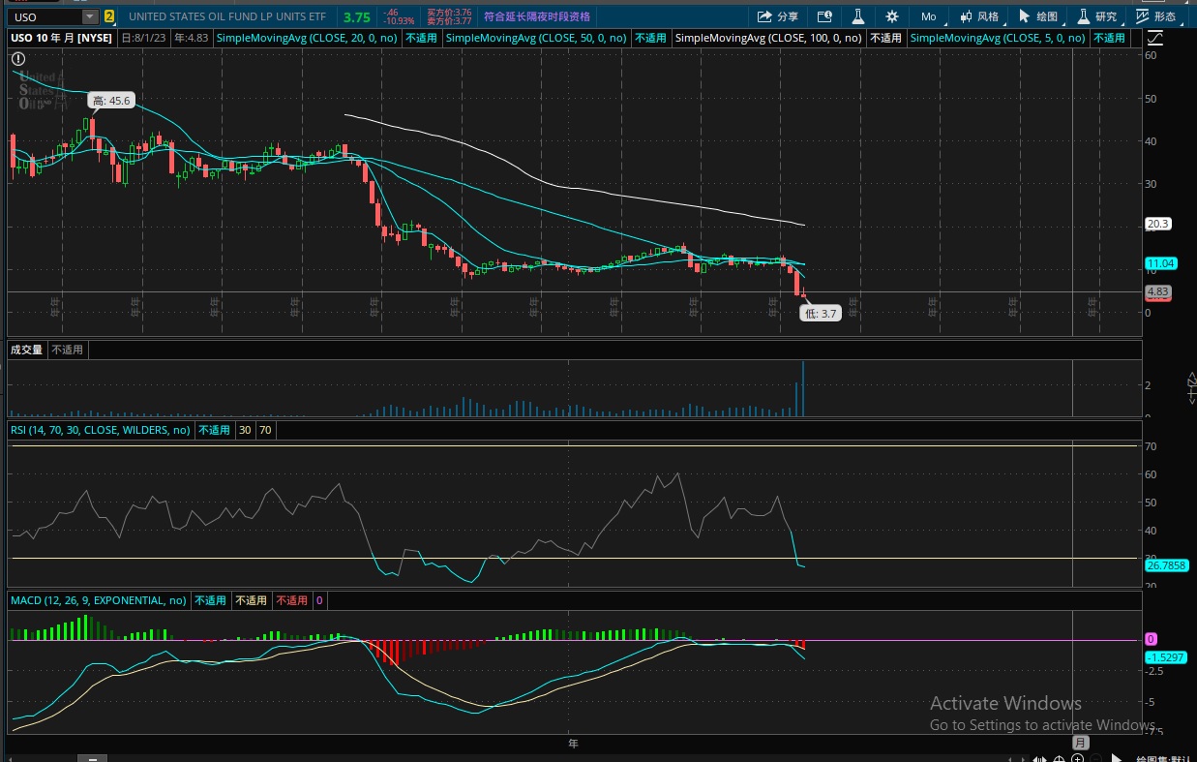Viewport: 1197px width, 762px height.
Task: Click the SimpleMovingAvg 20 study label
Action: (308, 38)
